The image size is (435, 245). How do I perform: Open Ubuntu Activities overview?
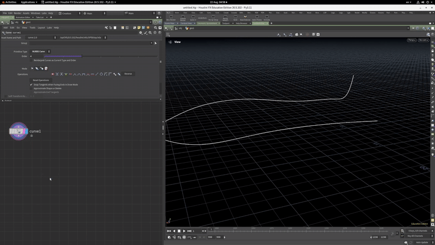click(9, 2)
